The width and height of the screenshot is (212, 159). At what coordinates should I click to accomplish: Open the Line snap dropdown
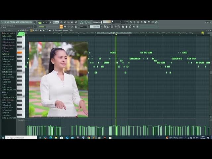pos(83,27)
